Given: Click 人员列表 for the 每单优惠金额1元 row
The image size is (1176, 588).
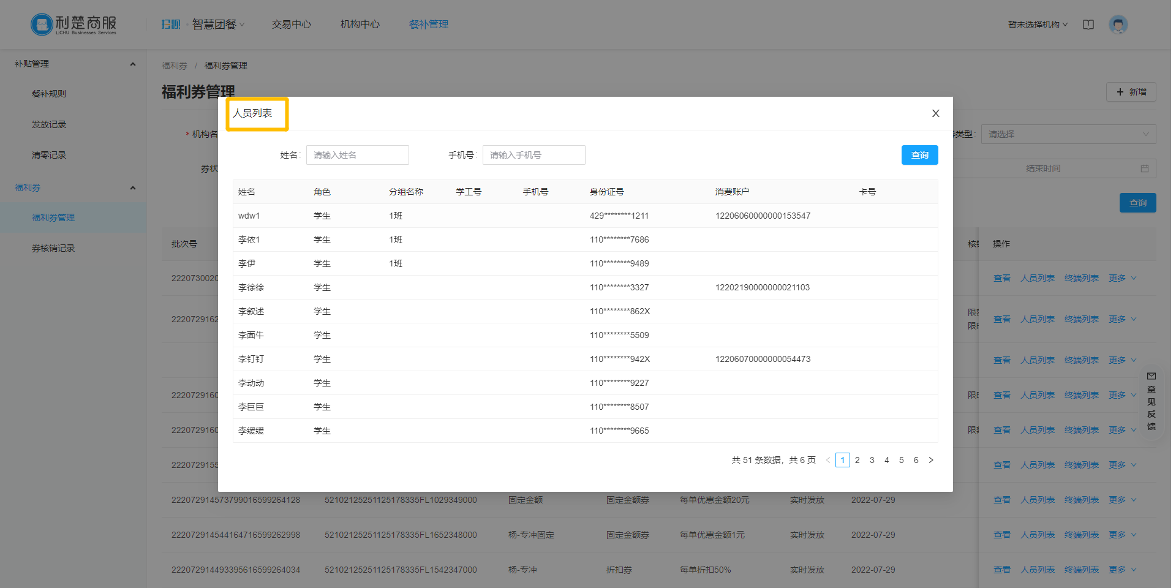Looking at the screenshot, I should (x=1038, y=535).
